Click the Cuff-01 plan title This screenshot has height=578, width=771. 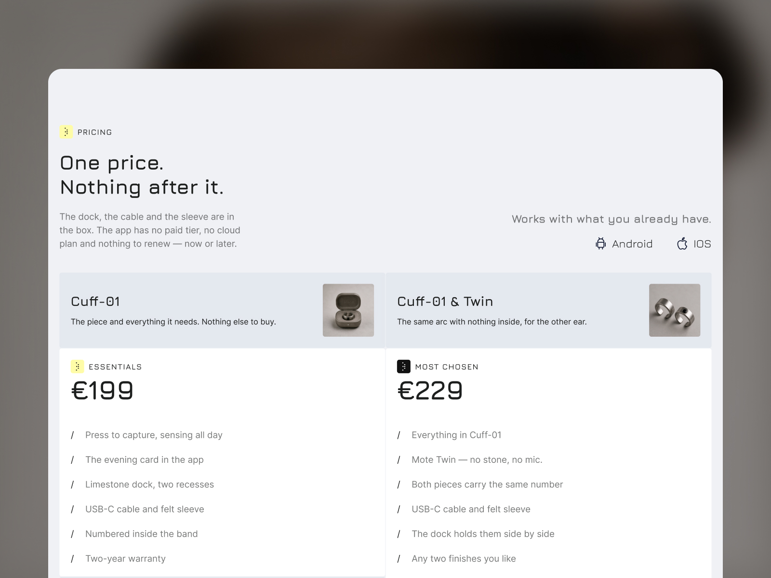click(95, 302)
